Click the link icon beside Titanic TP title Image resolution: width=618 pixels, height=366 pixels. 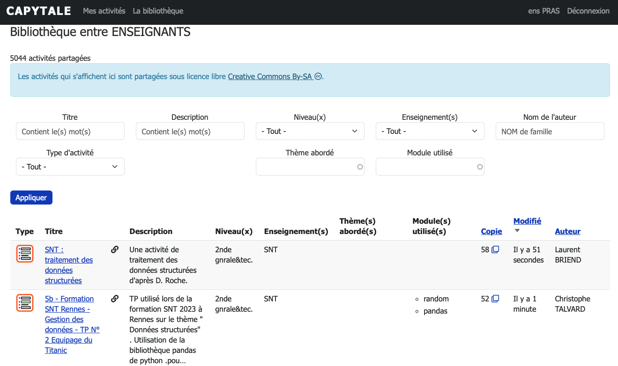(115, 299)
